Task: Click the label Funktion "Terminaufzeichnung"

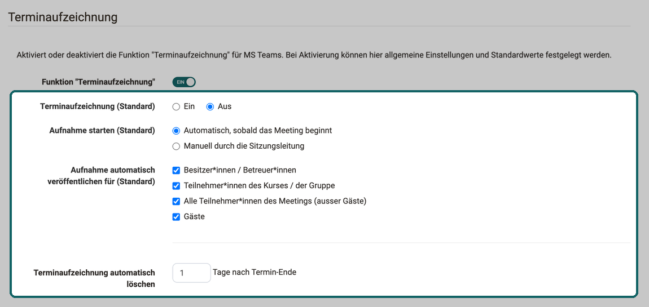Action: click(99, 82)
